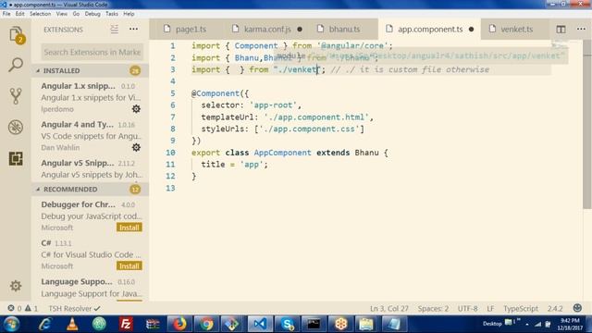Select Language Support for Java extension
Viewport: 592px width, 333px height.
point(90,288)
